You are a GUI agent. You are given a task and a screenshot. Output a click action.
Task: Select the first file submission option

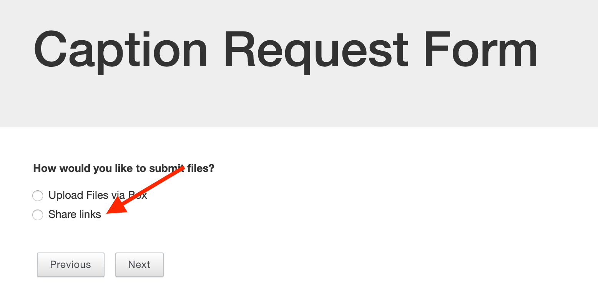38,196
